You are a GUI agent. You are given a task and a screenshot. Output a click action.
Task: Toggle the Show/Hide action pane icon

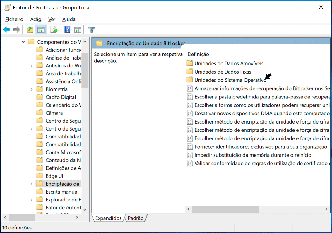[x=78, y=30]
